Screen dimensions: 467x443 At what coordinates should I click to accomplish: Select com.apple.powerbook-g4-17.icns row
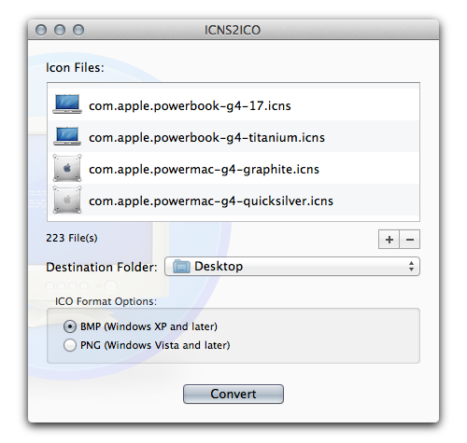[233, 104]
